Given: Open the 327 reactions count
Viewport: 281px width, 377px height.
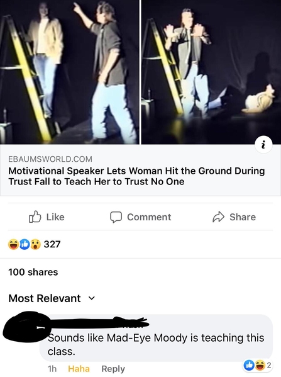Looking at the screenshot, I should [52, 244].
